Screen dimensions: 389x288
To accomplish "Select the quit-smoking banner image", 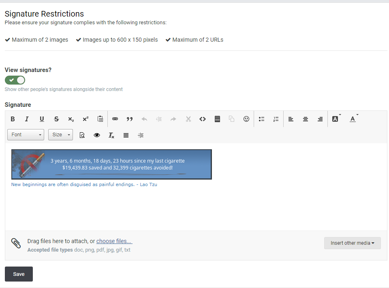I will point(112,165).
